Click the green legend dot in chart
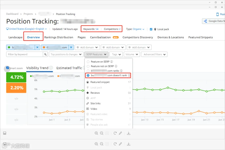This screenshot has height=150, width=225. (x=31, y=76)
